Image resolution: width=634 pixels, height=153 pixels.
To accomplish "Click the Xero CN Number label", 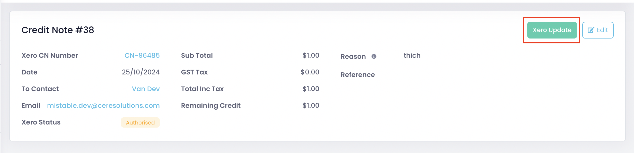I will [50, 55].
